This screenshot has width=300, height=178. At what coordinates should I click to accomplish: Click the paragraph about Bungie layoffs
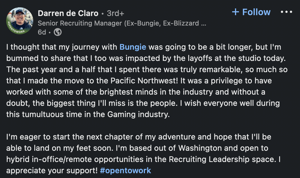[x=147, y=81]
